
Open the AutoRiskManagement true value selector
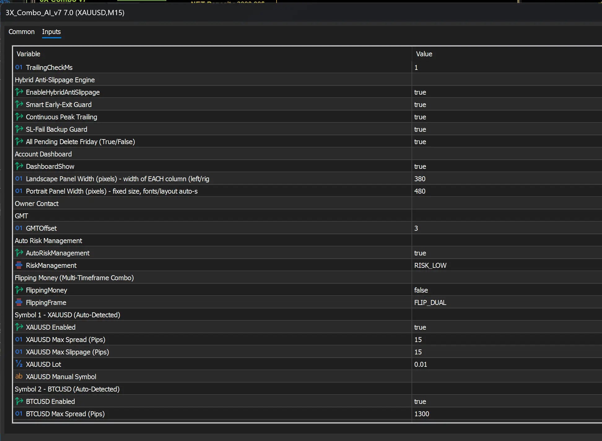[507, 253]
